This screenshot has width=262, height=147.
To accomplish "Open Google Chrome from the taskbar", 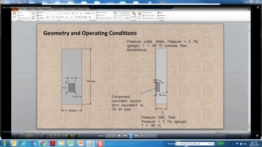I will pos(43,144).
